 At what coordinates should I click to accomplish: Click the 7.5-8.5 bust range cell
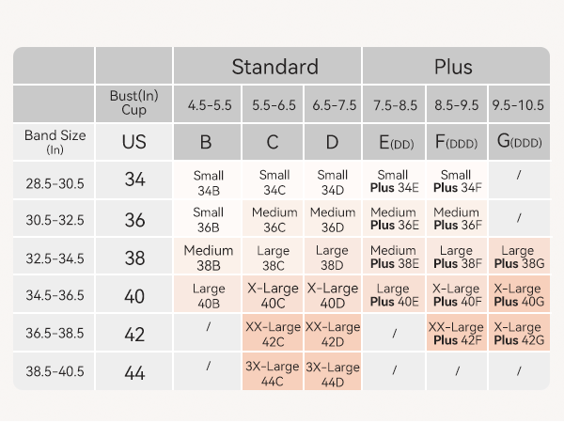(393, 104)
